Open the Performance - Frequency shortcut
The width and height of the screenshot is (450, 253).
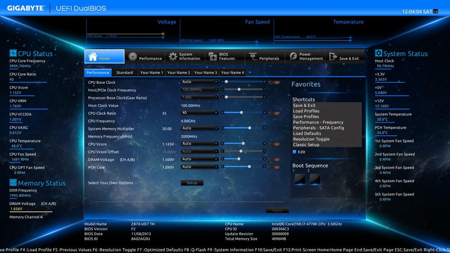pos(318,122)
